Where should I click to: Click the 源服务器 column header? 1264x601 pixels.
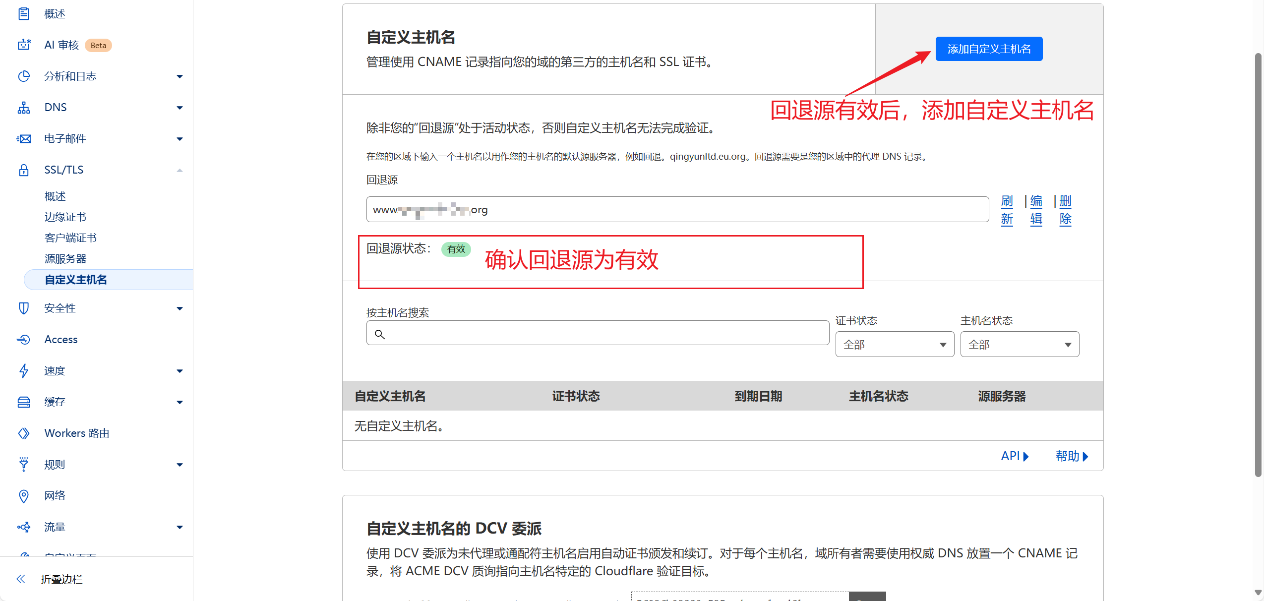pos(1002,396)
